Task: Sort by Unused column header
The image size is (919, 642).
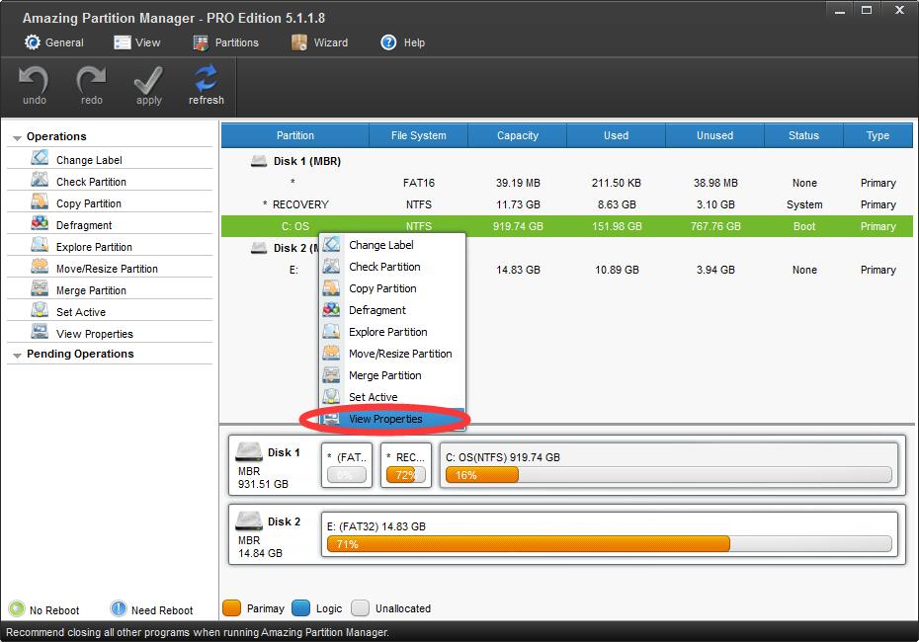Action: click(714, 135)
